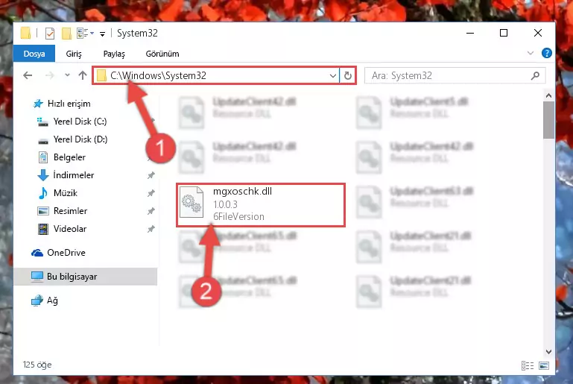Click the mgxoschk.dll gear file icon
Screen dimensions: 573x384
point(191,202)
